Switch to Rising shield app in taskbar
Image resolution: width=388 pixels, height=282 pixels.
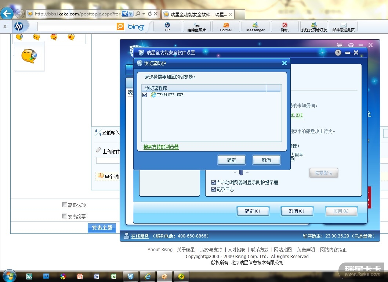131,276
